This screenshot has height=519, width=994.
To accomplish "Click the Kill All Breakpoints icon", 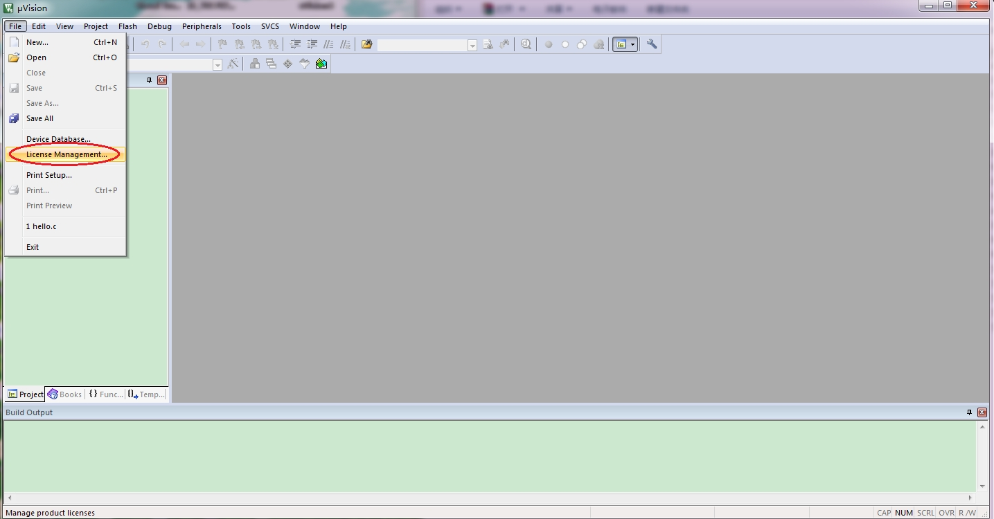I will click(598, 44).
